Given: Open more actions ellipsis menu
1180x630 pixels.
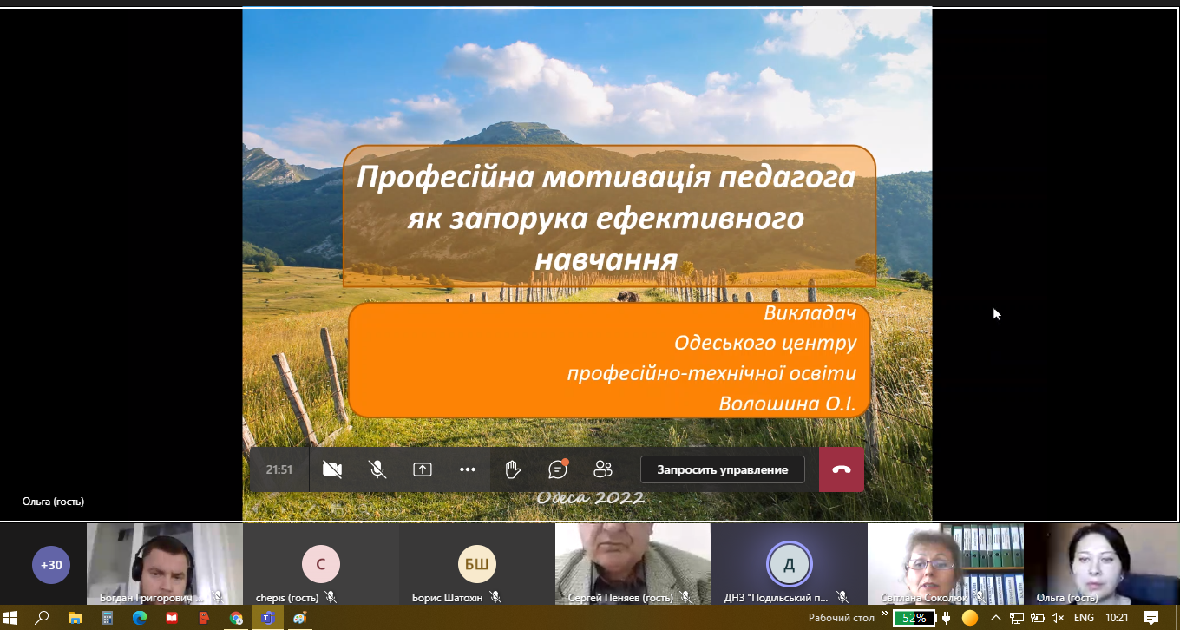Looking at the screenshot, I should pyautogui.click(x=468, y=469).
